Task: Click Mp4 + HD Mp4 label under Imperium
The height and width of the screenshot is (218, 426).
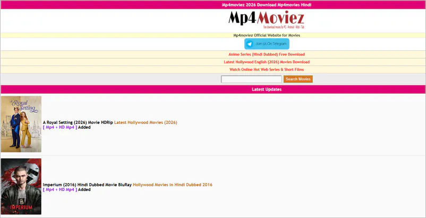Action: tap(60, 189)
